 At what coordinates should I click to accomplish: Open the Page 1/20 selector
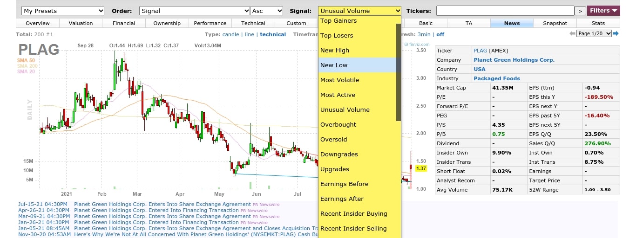pyautogui.click(x=594, y=34)
